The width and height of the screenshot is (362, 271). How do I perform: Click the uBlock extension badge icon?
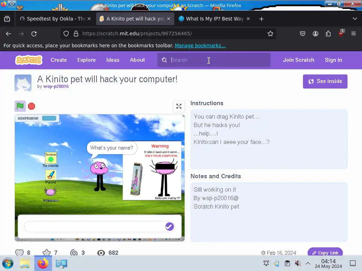coord(341,33)
